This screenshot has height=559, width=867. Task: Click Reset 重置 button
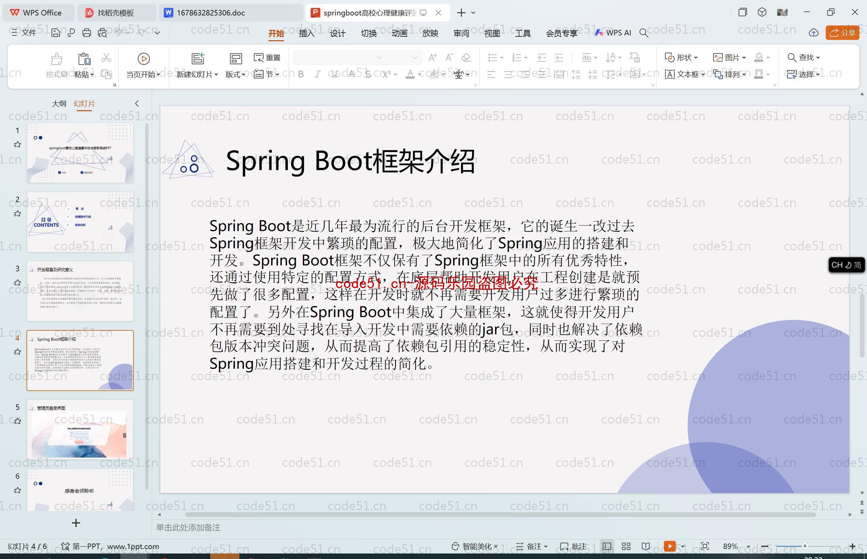[x=267, y=57]
